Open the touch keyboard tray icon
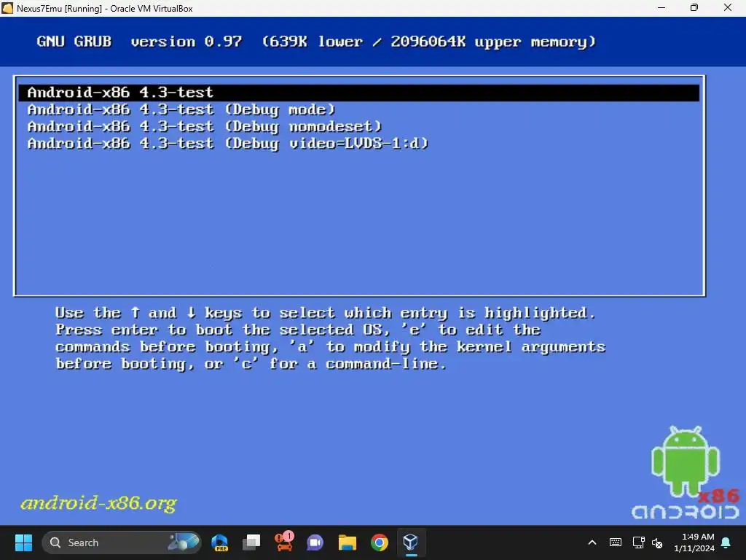 [615, 542]
